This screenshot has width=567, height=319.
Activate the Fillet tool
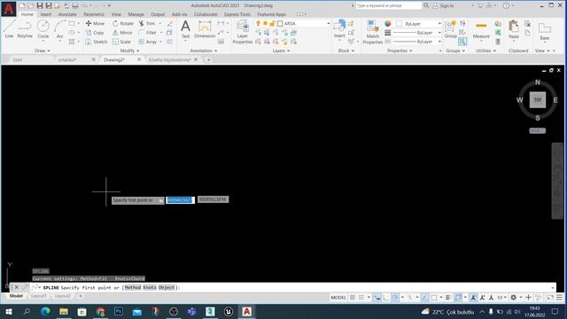[148, 33]
